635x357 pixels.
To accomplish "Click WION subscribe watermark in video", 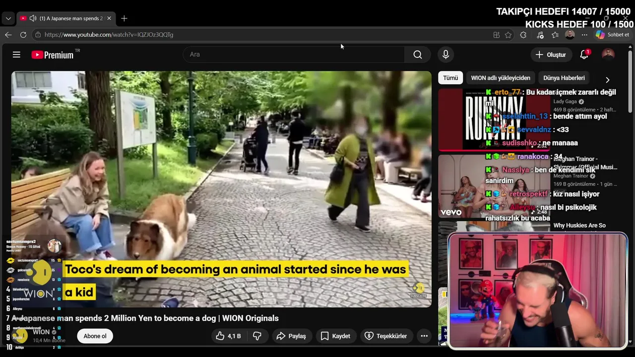I will pyautogui.click(x=418, y=290).
